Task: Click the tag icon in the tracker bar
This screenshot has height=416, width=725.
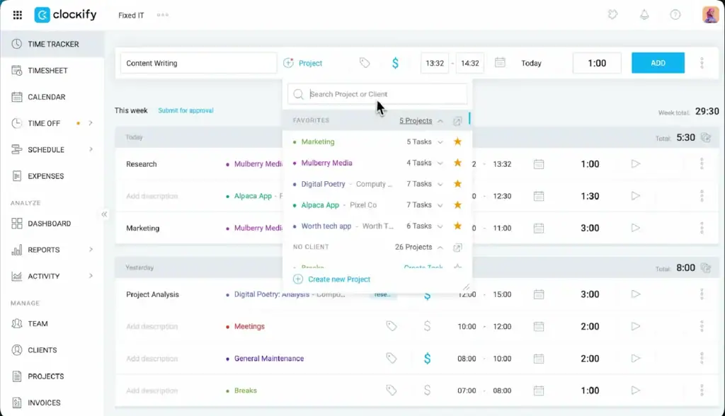Action: pos(365,63)
